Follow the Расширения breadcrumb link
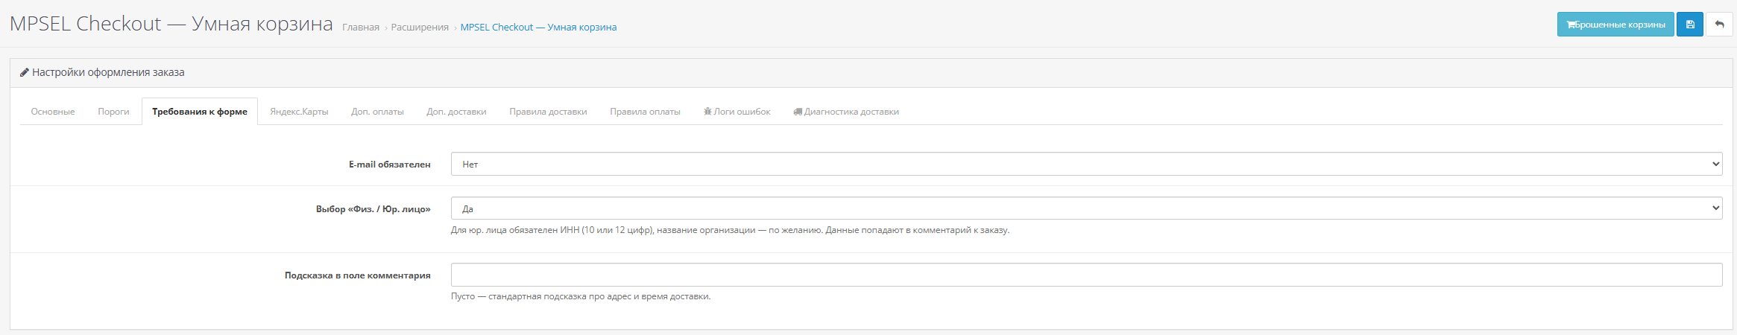 point(420,28)
